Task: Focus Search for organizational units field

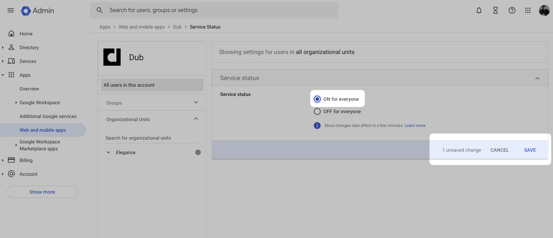Action: [152, 138]
